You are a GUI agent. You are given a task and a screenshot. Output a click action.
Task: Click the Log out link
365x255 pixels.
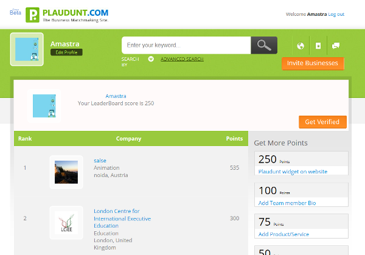(x=336, y=14)
